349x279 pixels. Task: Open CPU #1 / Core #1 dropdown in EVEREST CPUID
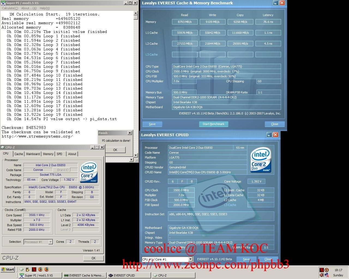pos(190,259)
